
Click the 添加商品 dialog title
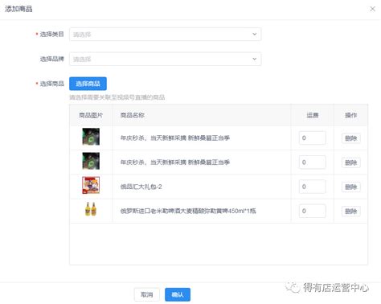pyautogui.click(x=18, y=9)
